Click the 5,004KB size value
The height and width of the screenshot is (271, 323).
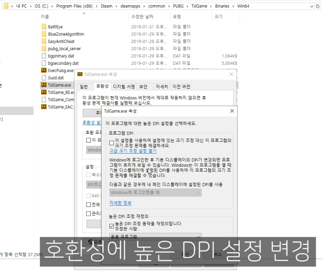tap(230, 63)
